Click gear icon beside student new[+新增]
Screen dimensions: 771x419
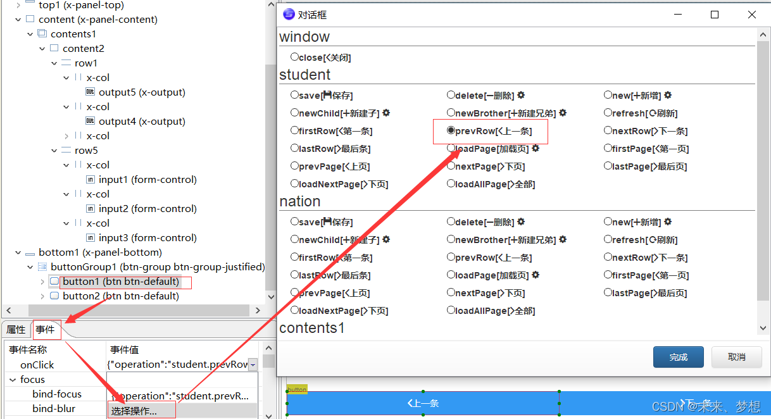pyautogui.click(x=667, y=95)
